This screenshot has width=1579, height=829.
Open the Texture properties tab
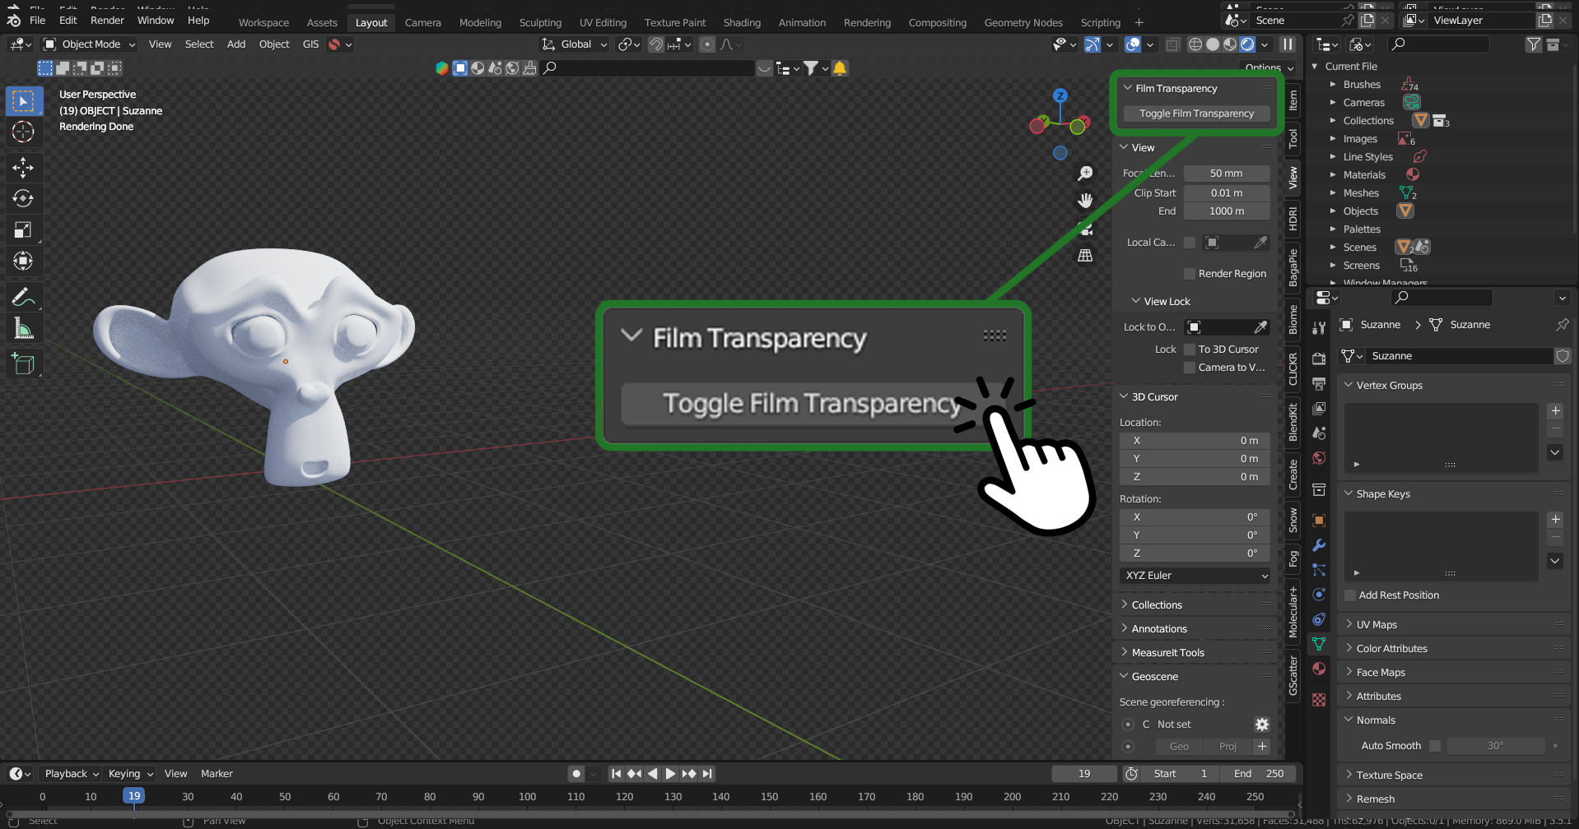point(1319,699)
